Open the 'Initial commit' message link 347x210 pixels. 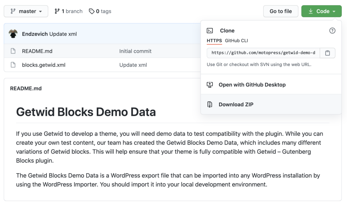(135, 51)
